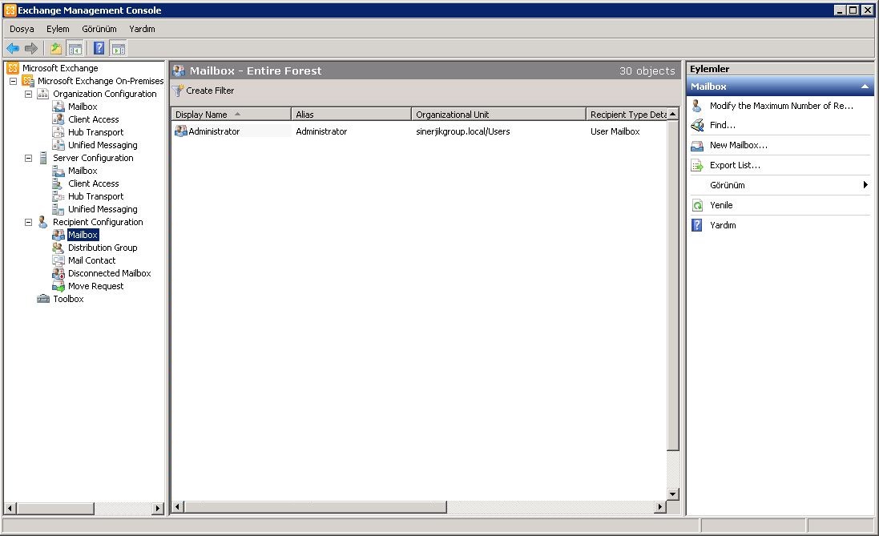879x536 pixels.
Task: Click the Mail Contact icon
Action: [x=58, y=260]
